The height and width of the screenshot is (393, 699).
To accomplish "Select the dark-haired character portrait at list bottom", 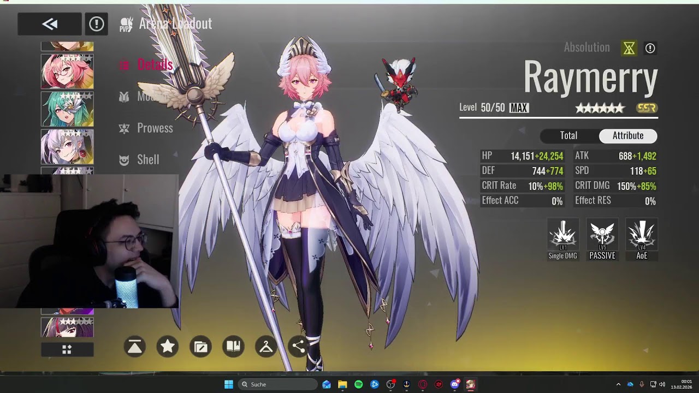I will click(67, 327).
